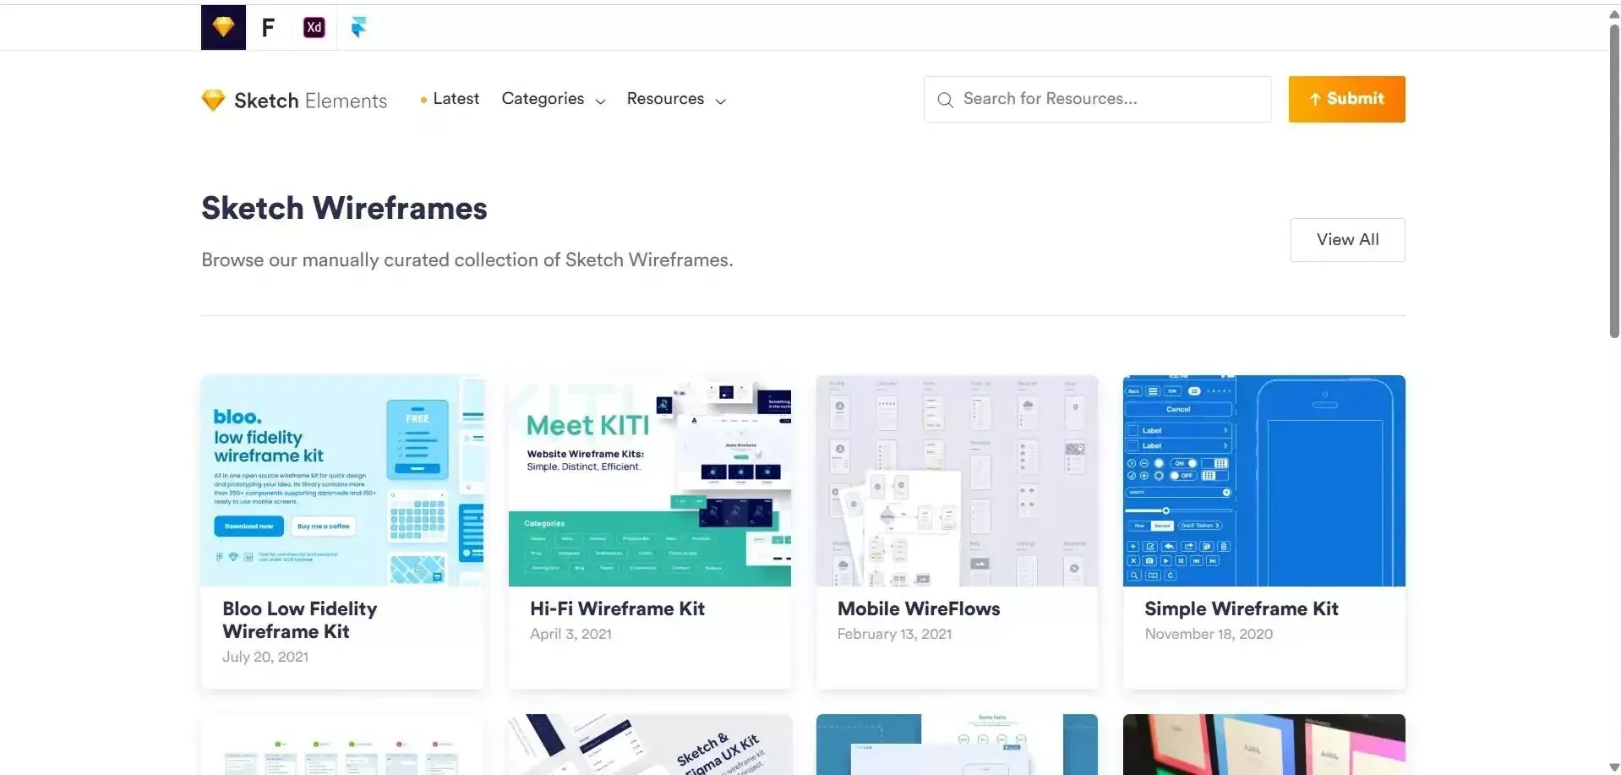Open the Meet KITI wireframe thumbnail

click(649, 481)
